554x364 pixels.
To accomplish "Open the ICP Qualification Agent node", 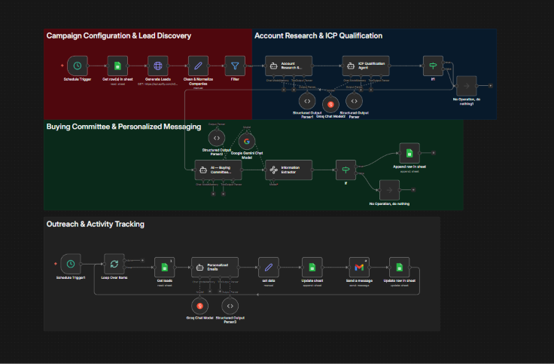I will (366, 66).
